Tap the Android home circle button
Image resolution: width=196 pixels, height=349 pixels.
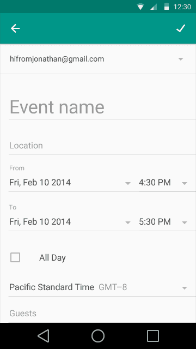98,336
